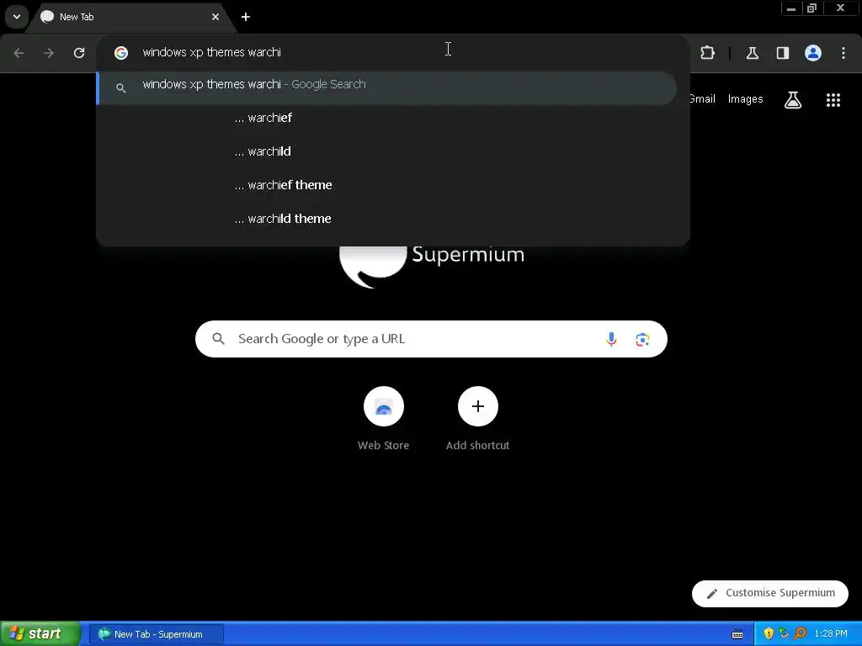This screenshot has height=646, width=862.
Task: Click the 1:28 PM taskbar clock
Action: point(831,634)
